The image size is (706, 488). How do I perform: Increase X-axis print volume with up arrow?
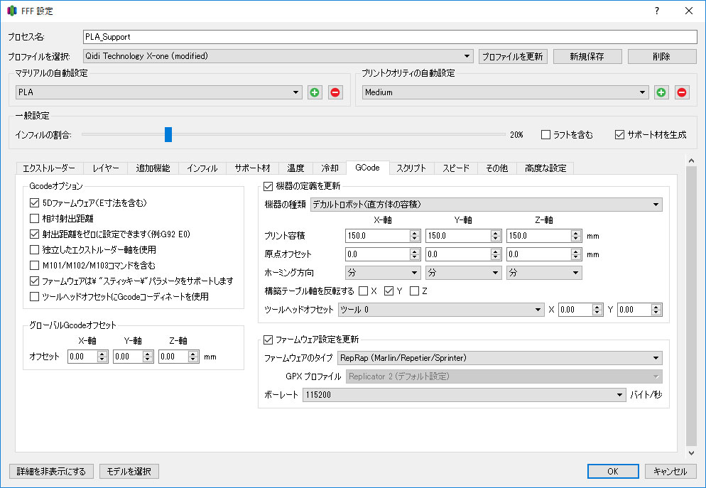[x=415, y=232]
